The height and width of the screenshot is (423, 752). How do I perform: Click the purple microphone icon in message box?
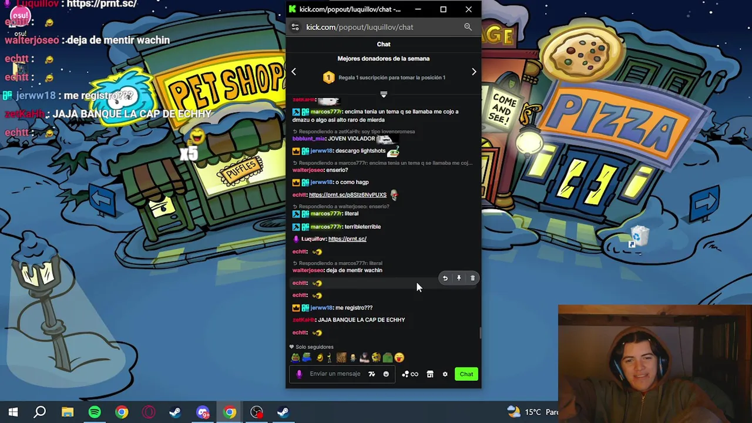point(299,374)
